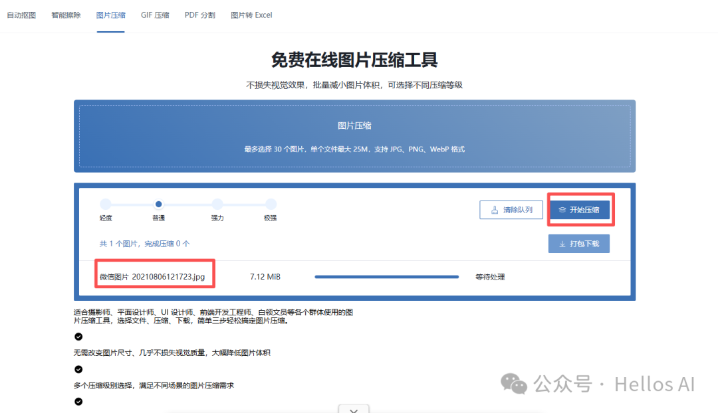Click the download arrow icon in 打包下载
Image resolution: width=718 pixels, height=413 pixels.
(562, 244)
